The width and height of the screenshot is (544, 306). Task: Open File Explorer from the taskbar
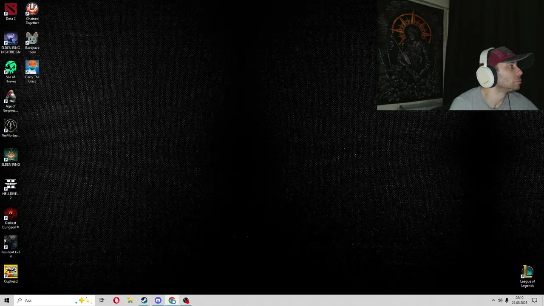click(130, 300)
